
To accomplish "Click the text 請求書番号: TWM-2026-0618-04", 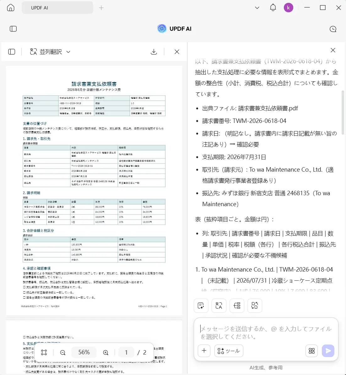I will click(x=244, y=121).
